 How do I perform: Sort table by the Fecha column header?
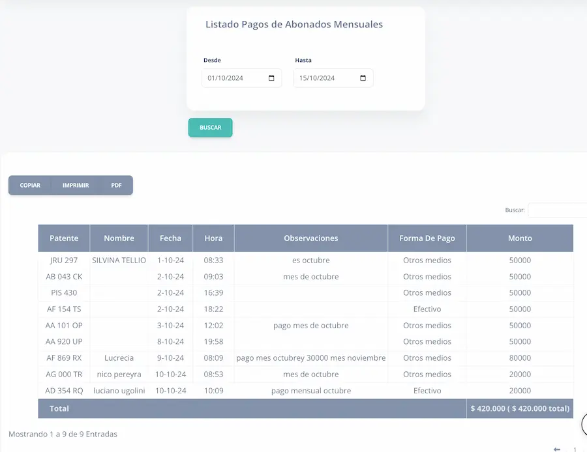pyautogui.click(x=170, y=238)
